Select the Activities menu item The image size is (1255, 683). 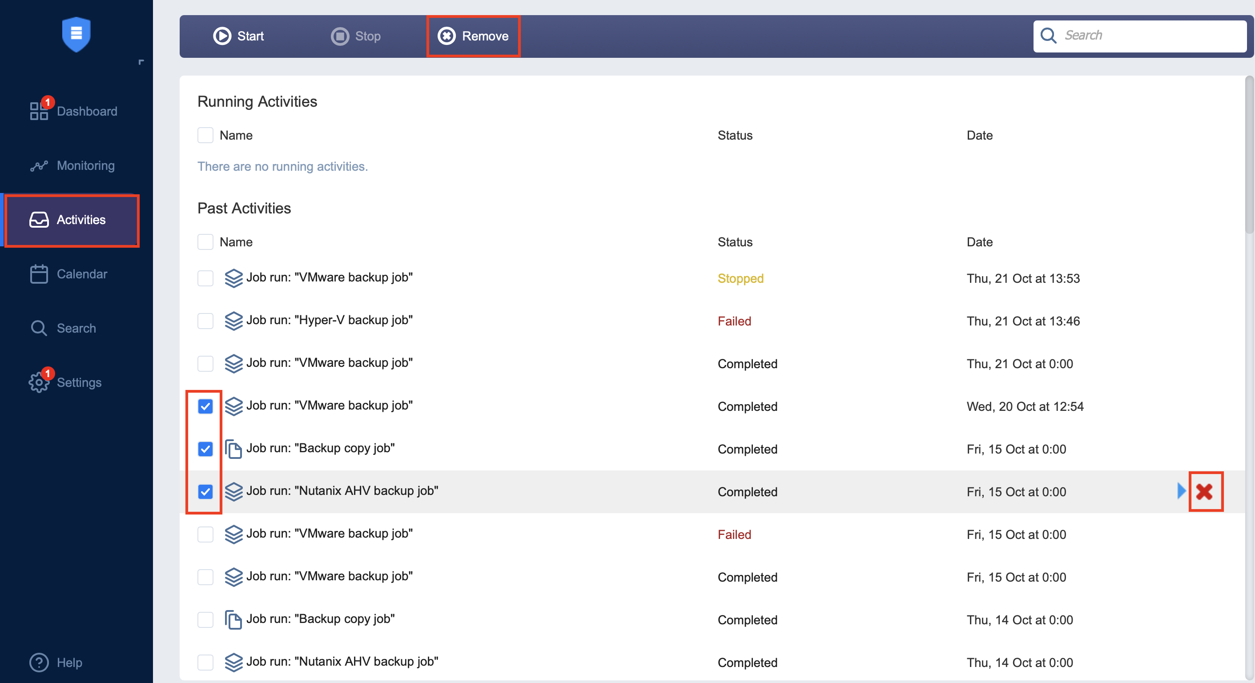(72, 220)
